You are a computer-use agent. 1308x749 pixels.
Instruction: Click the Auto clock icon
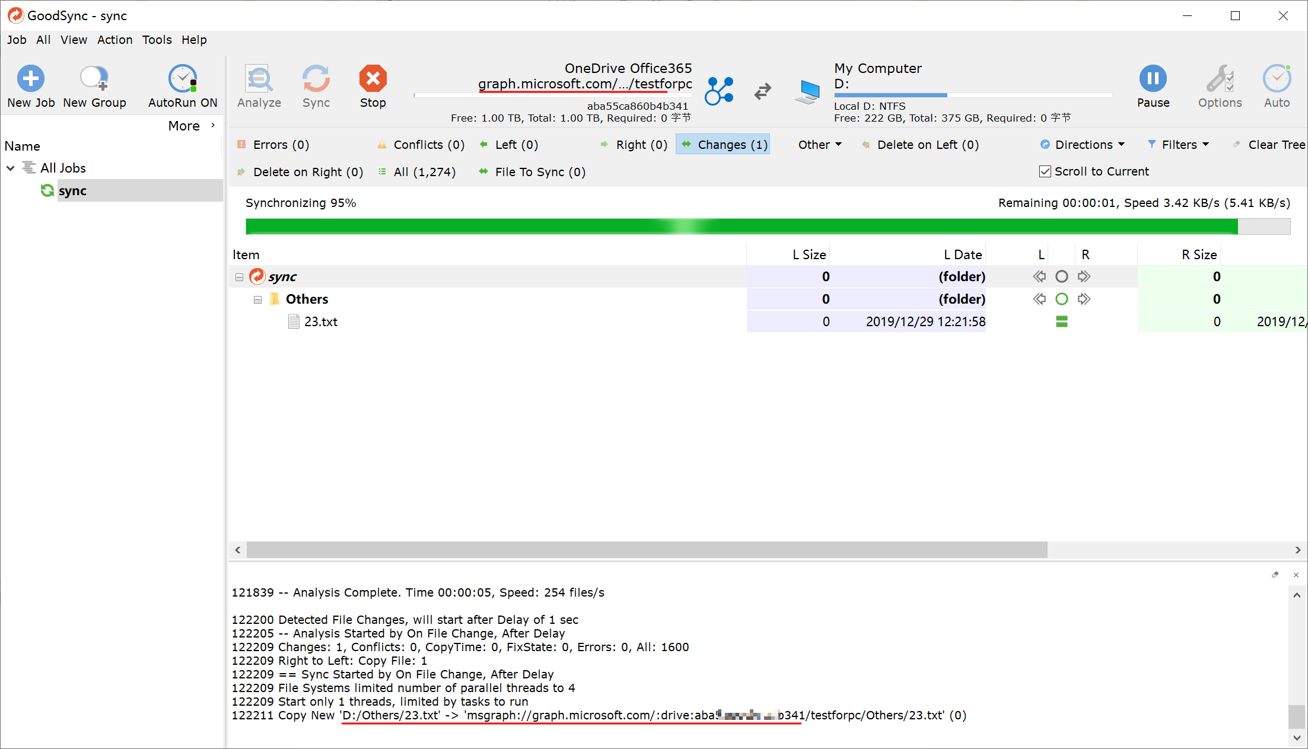(x=1276, y=79)
